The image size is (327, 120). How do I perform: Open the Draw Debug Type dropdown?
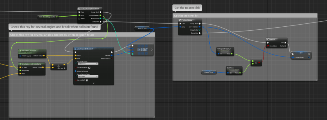click(88, 76)
